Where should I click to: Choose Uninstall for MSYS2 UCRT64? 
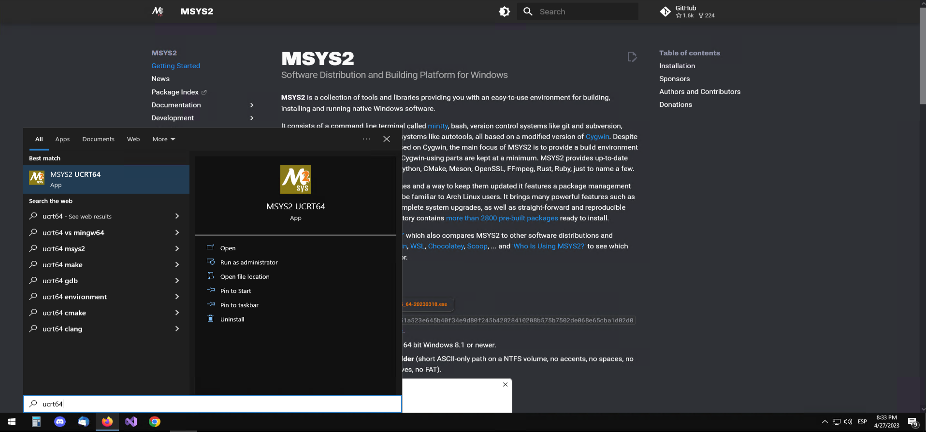232,319
